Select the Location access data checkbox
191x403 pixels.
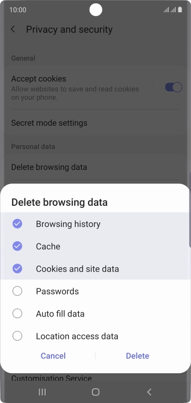click(x=17, y=336)
